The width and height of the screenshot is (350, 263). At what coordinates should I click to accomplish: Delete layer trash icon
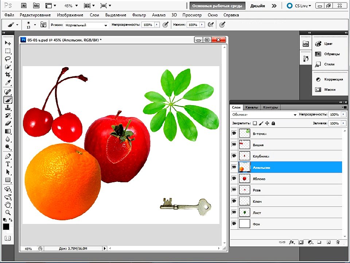pos(338,242)
